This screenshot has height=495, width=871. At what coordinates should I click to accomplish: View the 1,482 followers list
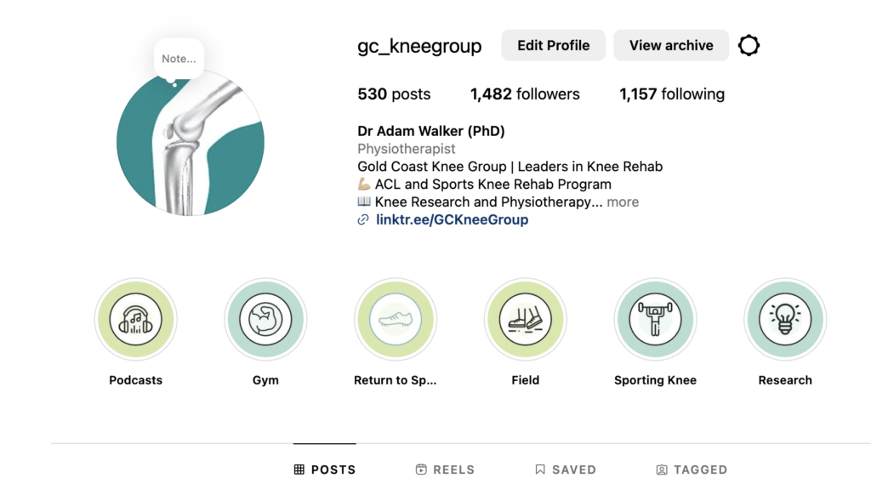(x=525, y=94)
